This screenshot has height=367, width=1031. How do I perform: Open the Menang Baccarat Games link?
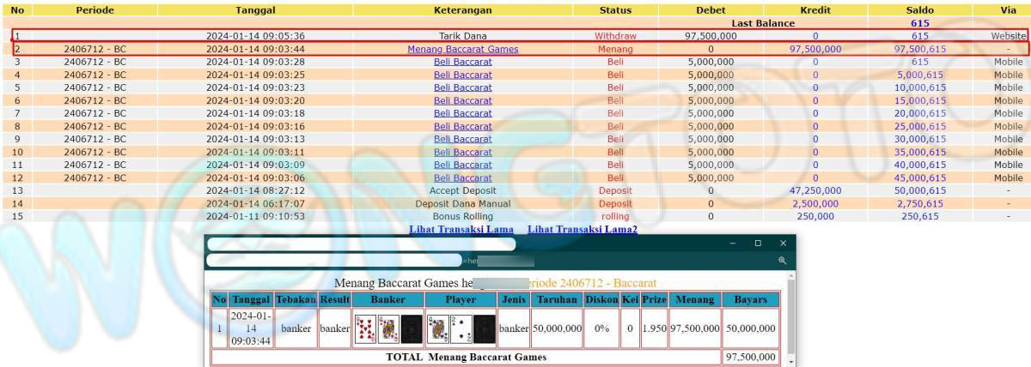point(462,50)
